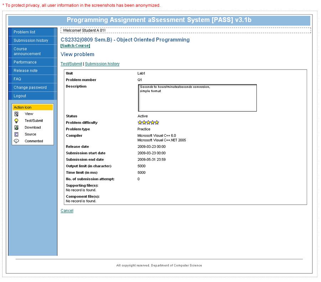Click the Download arrow icon
The height and width of the screenshot is (282, 321).
coord(16,128)
